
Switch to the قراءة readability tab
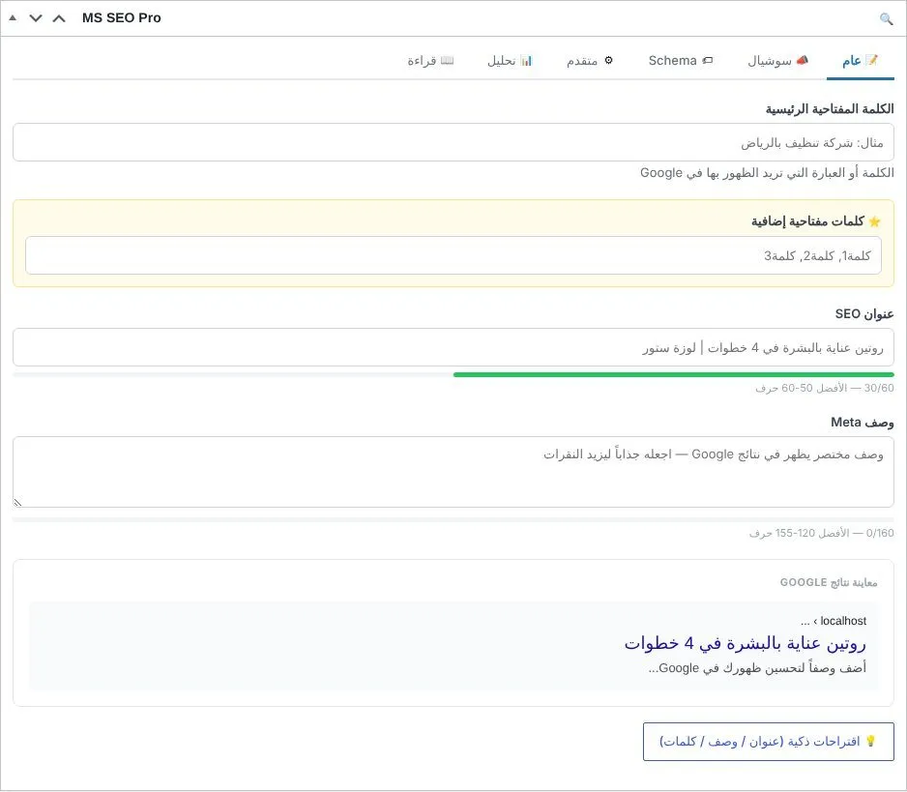coord(430,61)
